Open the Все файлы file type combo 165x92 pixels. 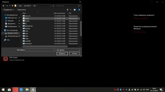(68, 50)
